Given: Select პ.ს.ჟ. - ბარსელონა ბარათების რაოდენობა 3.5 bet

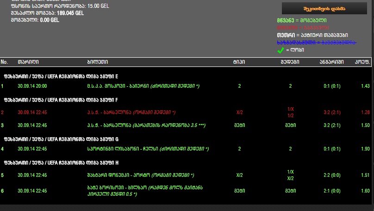Looking at the screenshot, I should tap(146, 125).
